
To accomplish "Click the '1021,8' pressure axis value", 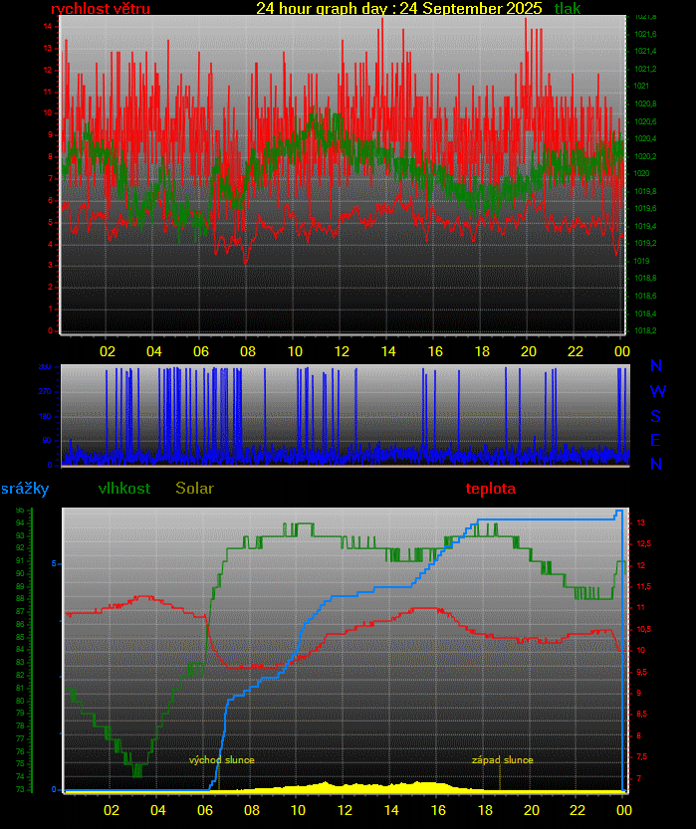I will coord(645,18).
